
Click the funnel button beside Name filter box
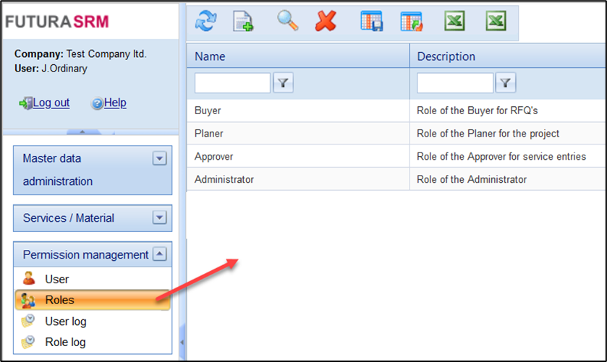tap(282, 84)
